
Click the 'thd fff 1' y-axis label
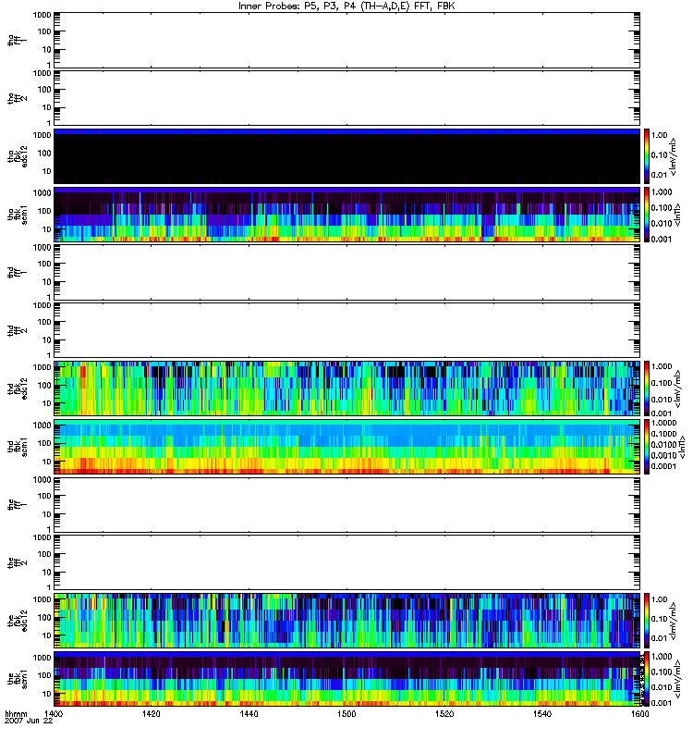pyautogui.click(x=18, y=273)
